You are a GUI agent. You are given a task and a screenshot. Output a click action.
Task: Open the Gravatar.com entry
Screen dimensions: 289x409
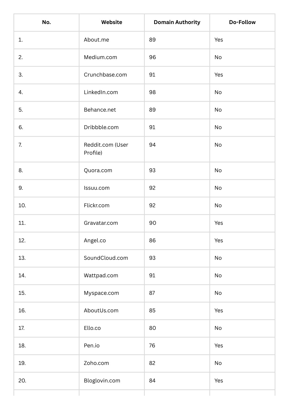click(x=101, y=223)
